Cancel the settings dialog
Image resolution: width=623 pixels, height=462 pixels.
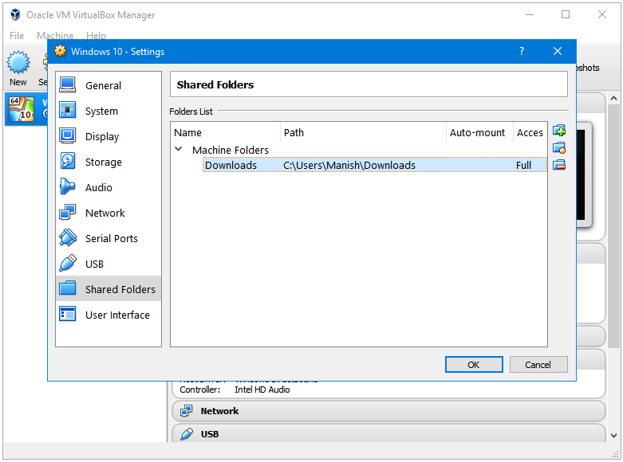pos(538,365)
